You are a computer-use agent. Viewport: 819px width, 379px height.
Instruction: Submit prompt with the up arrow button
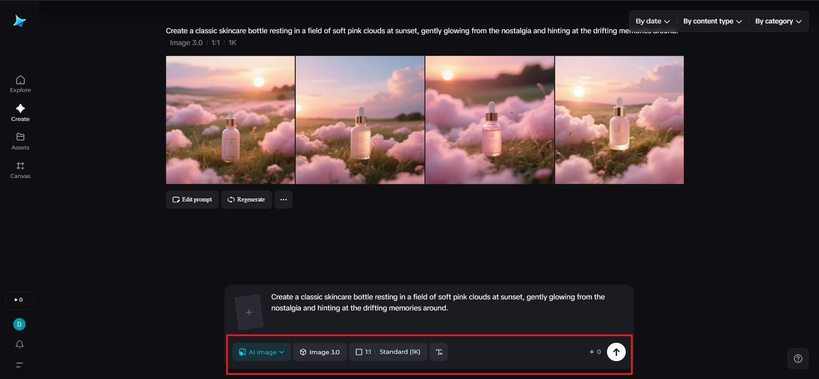coord(616,352)
